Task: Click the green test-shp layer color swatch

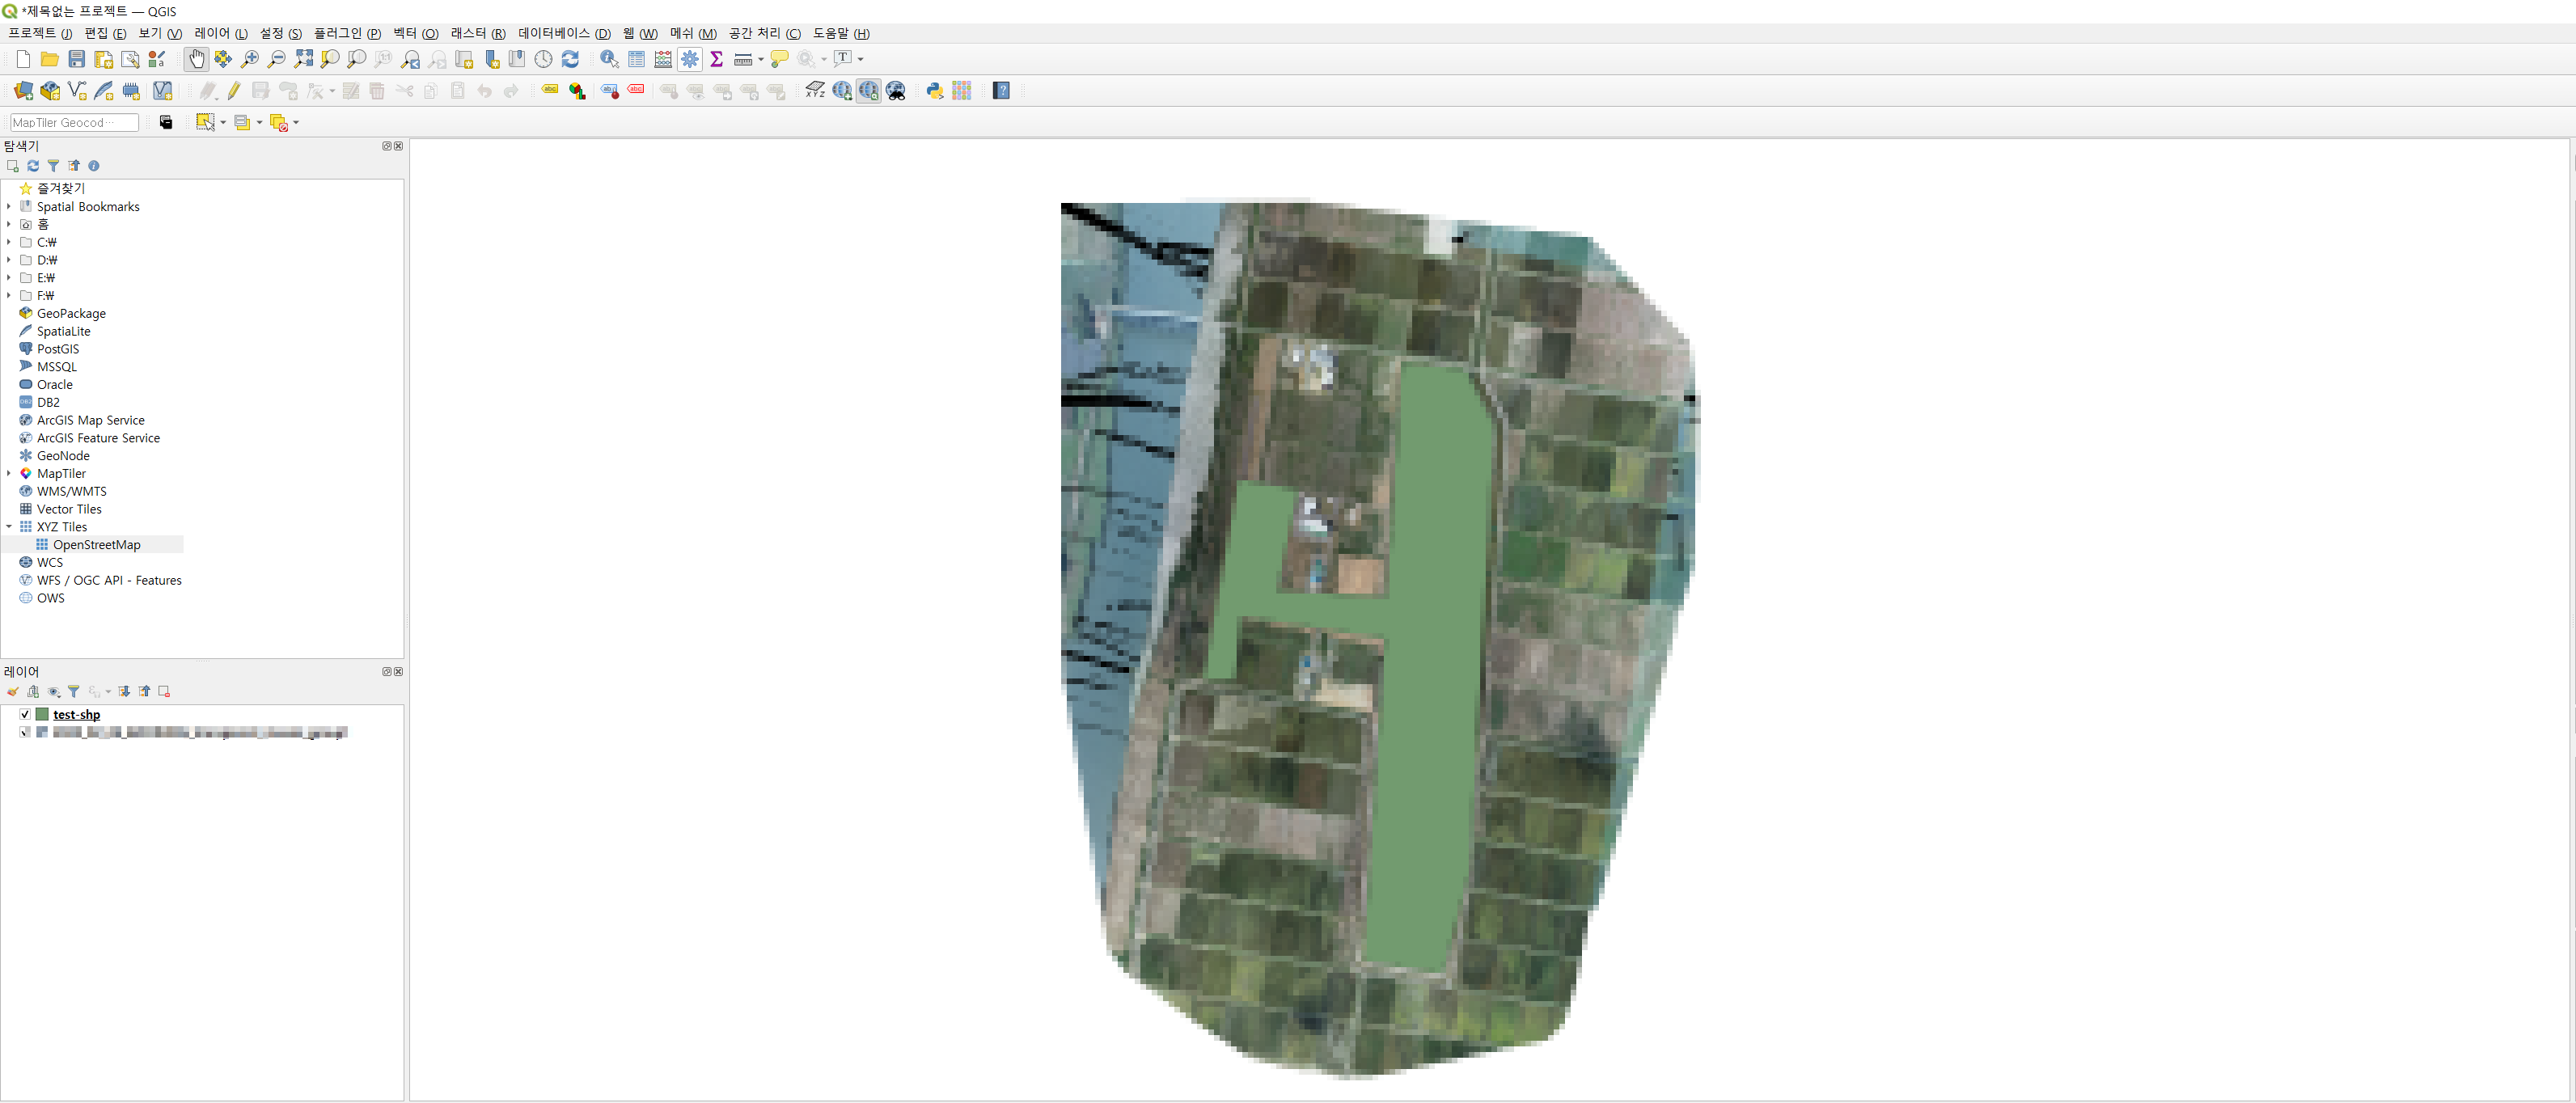Action: [x=42, y=714]
